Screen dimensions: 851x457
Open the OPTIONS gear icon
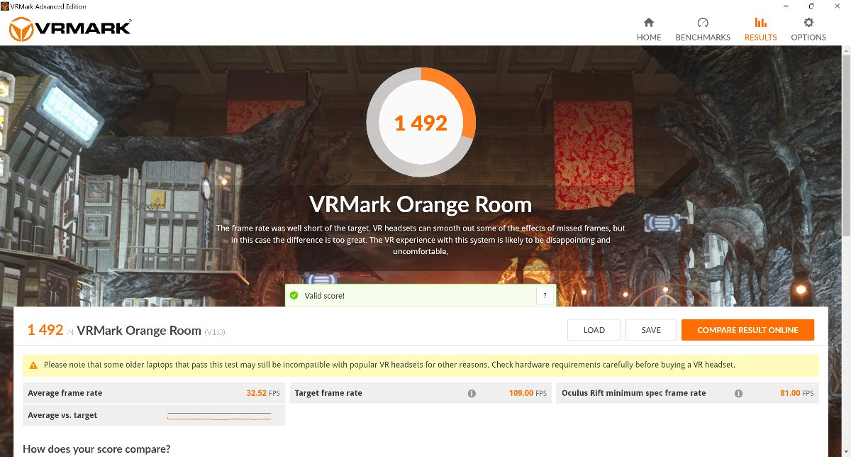[808, 23]
